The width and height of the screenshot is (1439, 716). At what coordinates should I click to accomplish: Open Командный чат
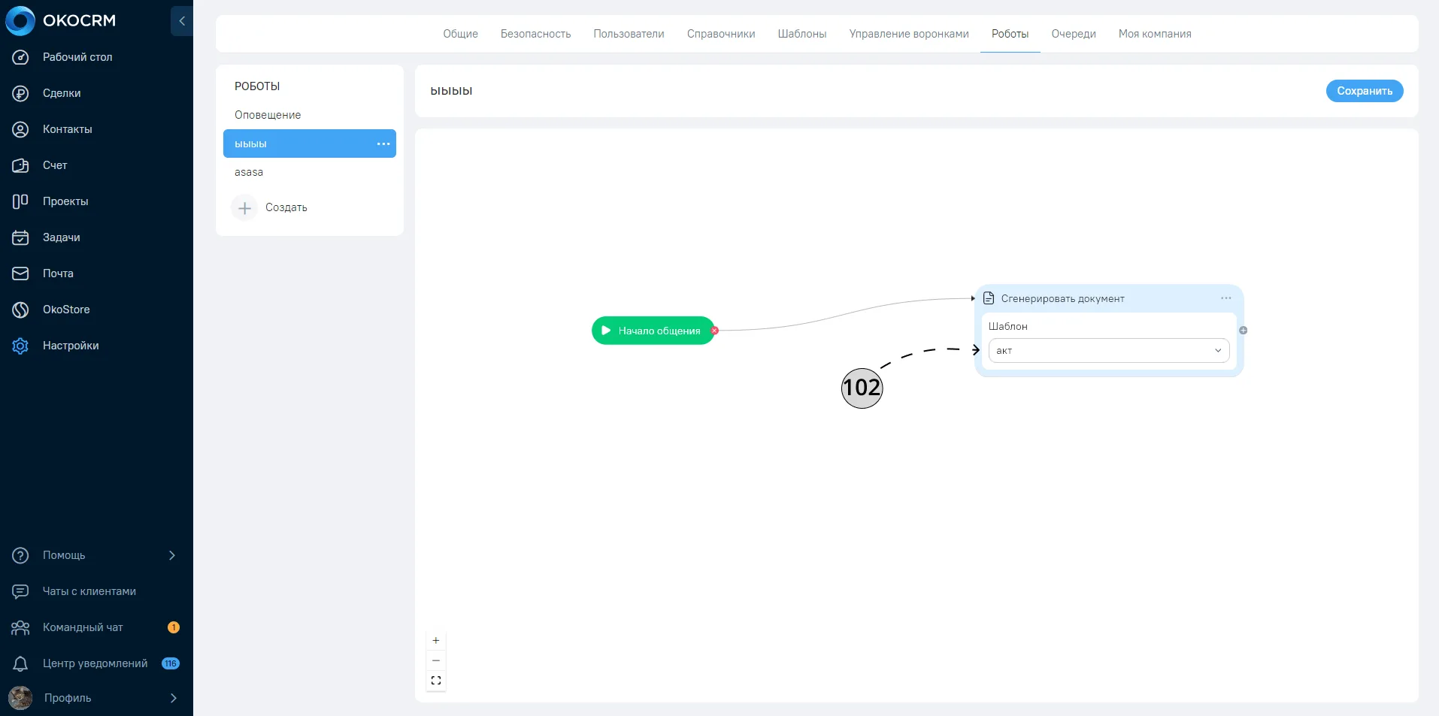83,627
